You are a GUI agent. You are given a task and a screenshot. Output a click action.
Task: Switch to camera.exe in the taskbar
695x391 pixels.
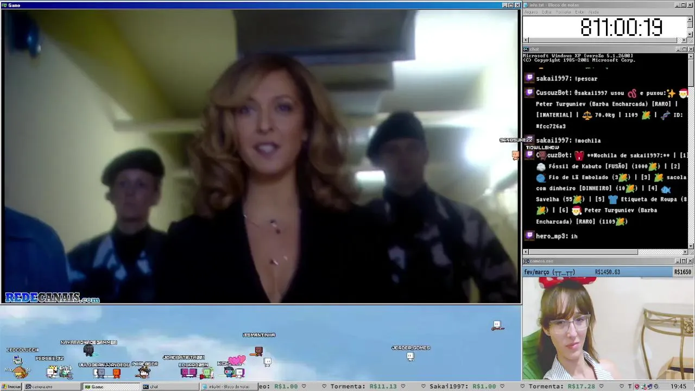coord(53,387)
